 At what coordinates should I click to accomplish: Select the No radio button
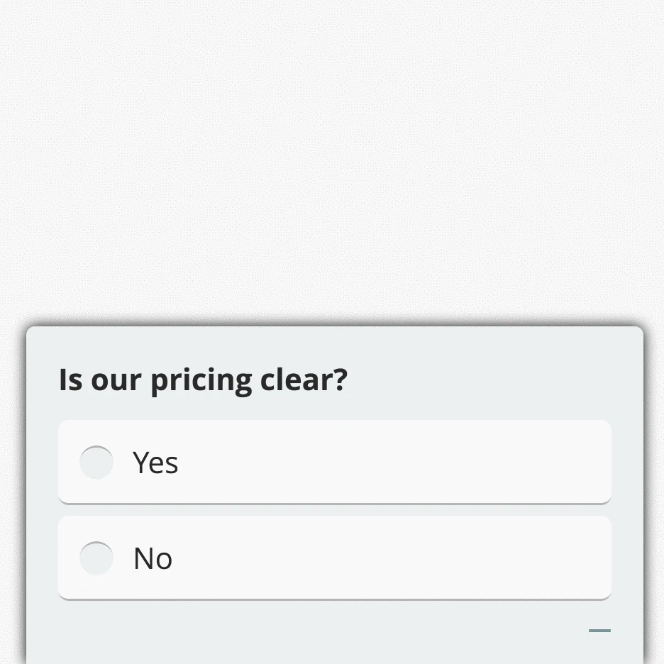click(x=96, y=558)
